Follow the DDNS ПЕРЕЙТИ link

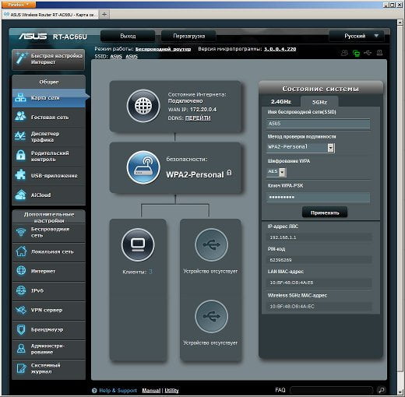pos(198,118)
